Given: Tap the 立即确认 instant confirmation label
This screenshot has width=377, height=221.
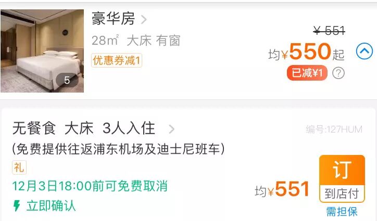Looking at the screenshot, I should 51,206.
